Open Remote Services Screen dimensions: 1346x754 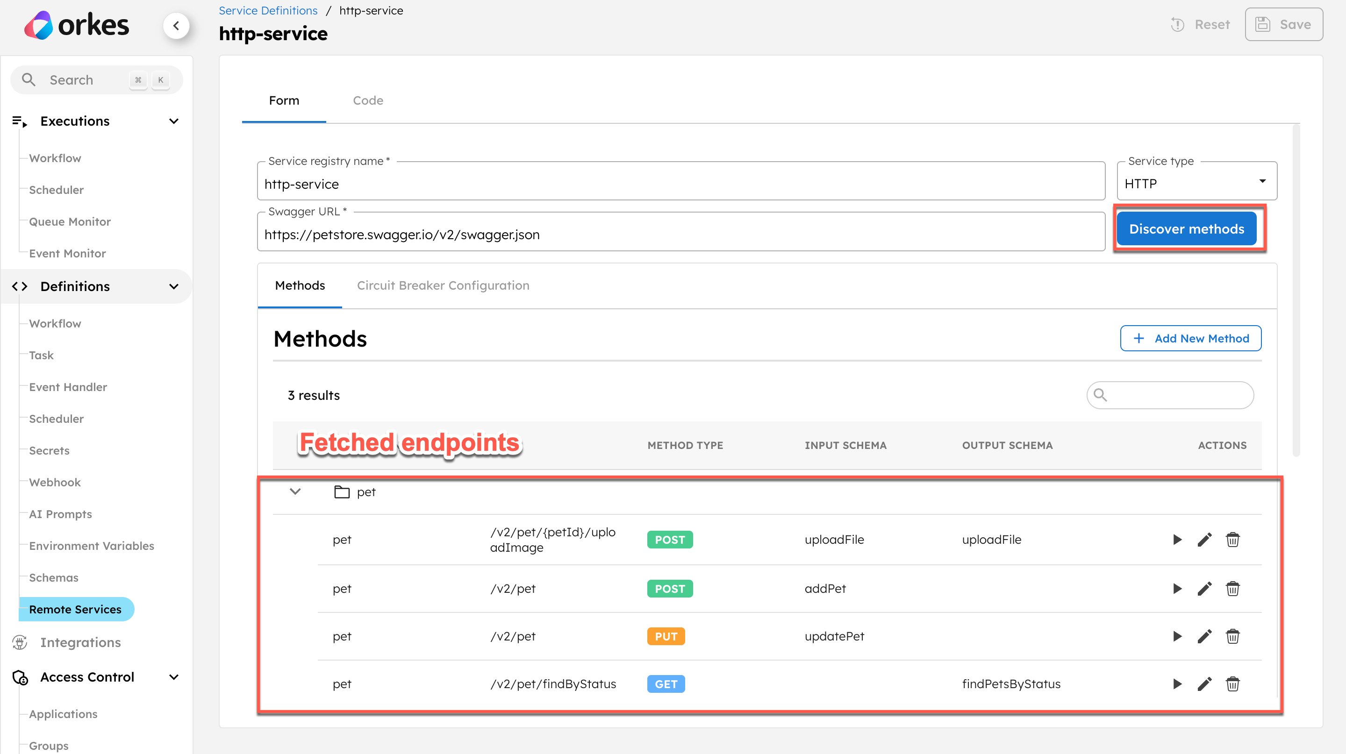point(76,609)
